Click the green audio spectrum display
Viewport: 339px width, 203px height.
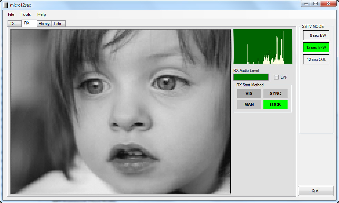[x=263, y=46]
